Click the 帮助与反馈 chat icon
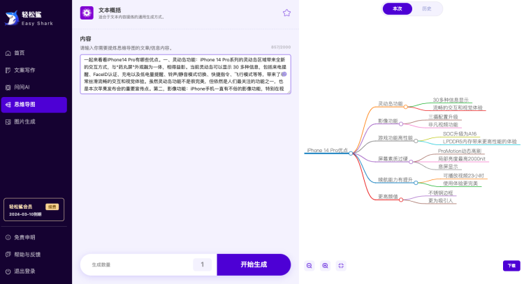Image resolution: width=524 pixels, height=284 pixels. coord(8,254)
